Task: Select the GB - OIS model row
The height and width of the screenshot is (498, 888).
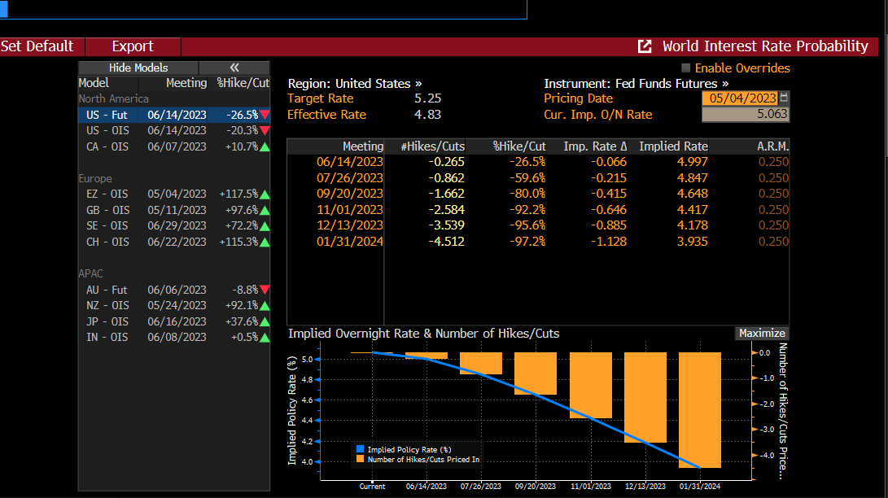Action: click(x=173, y=210)
